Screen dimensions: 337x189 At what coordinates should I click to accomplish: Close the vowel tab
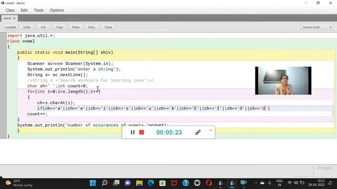pyautogui.click(x=14, y=18)
